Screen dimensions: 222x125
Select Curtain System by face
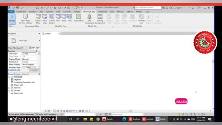click(52, 19)
